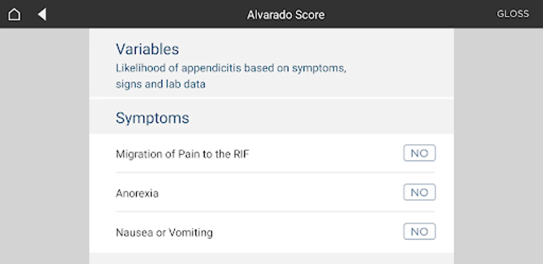Click the divider below Migration of Pain

275,173
